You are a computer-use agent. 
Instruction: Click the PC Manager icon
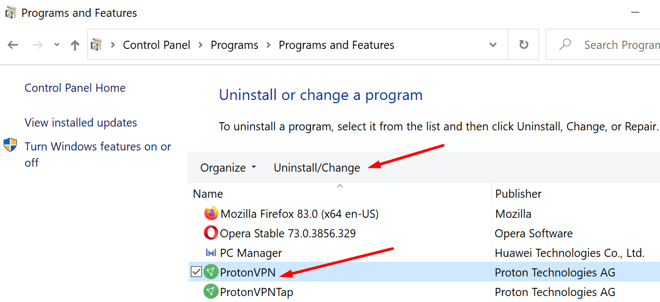point(211,253)
